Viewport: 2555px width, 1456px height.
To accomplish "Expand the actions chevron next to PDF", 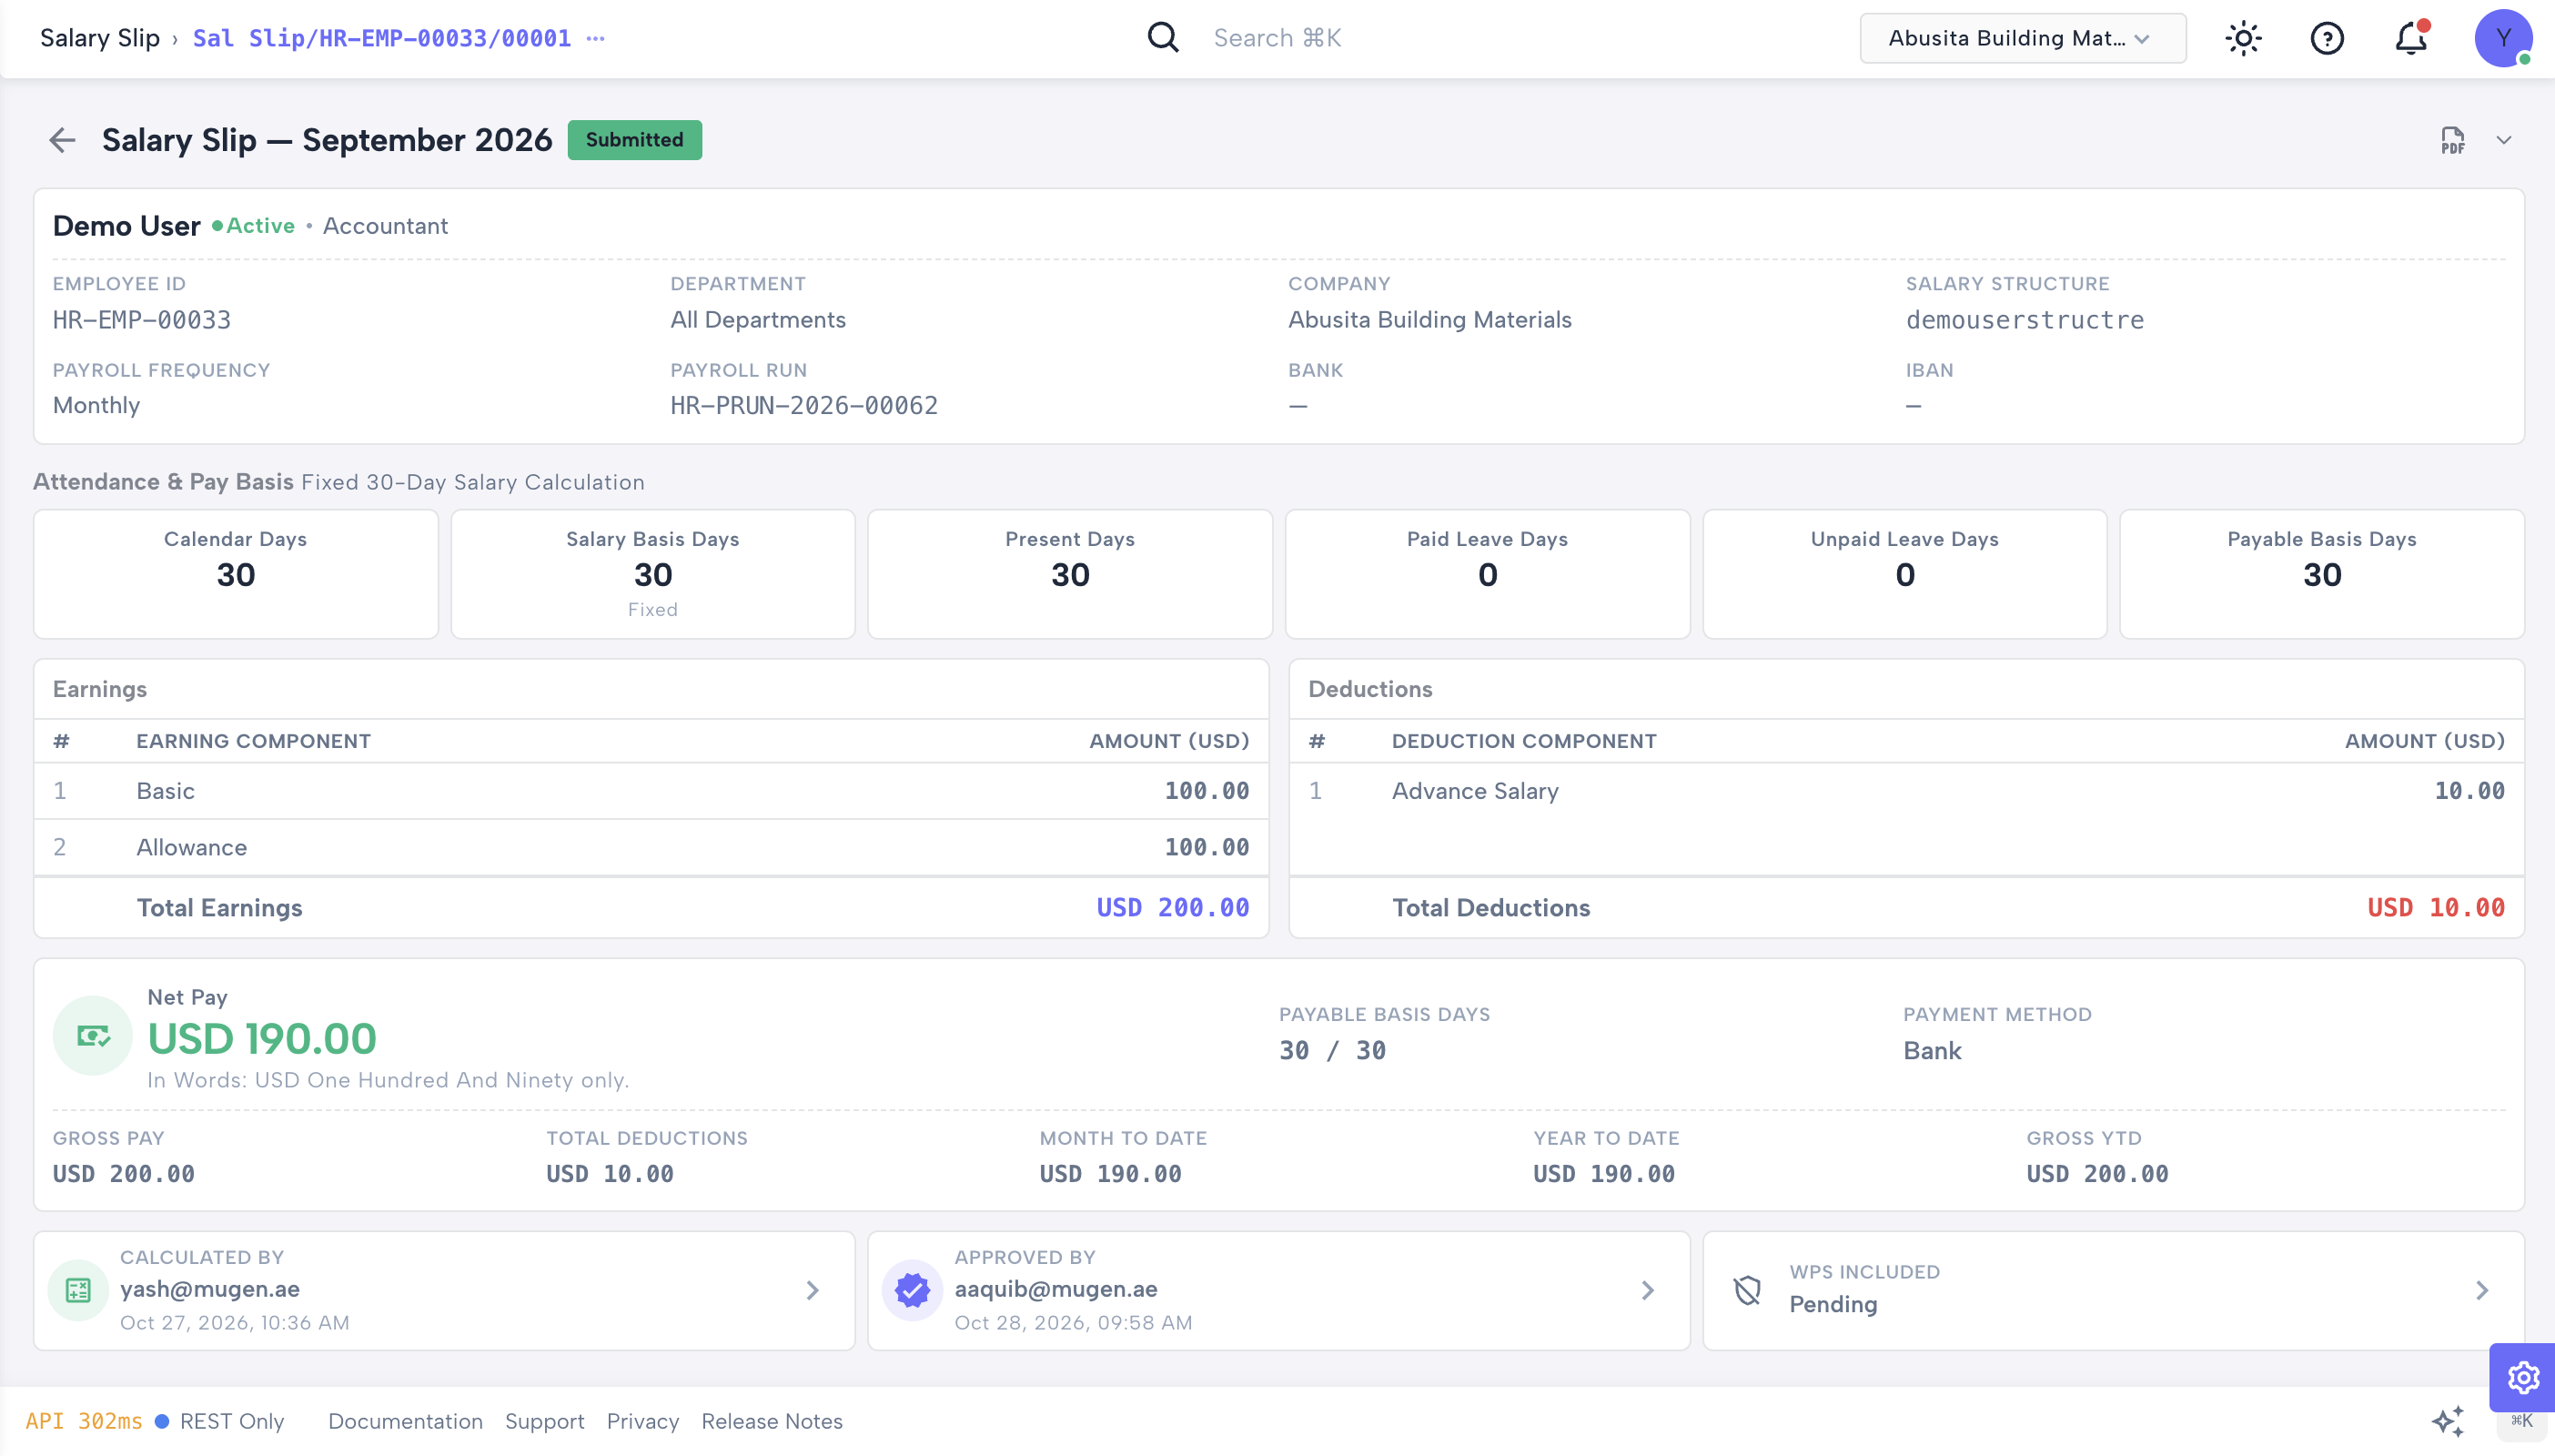I will point(2504,140).
